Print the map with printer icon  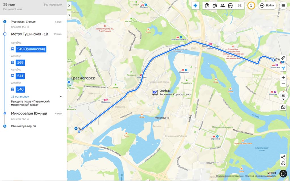283,164
